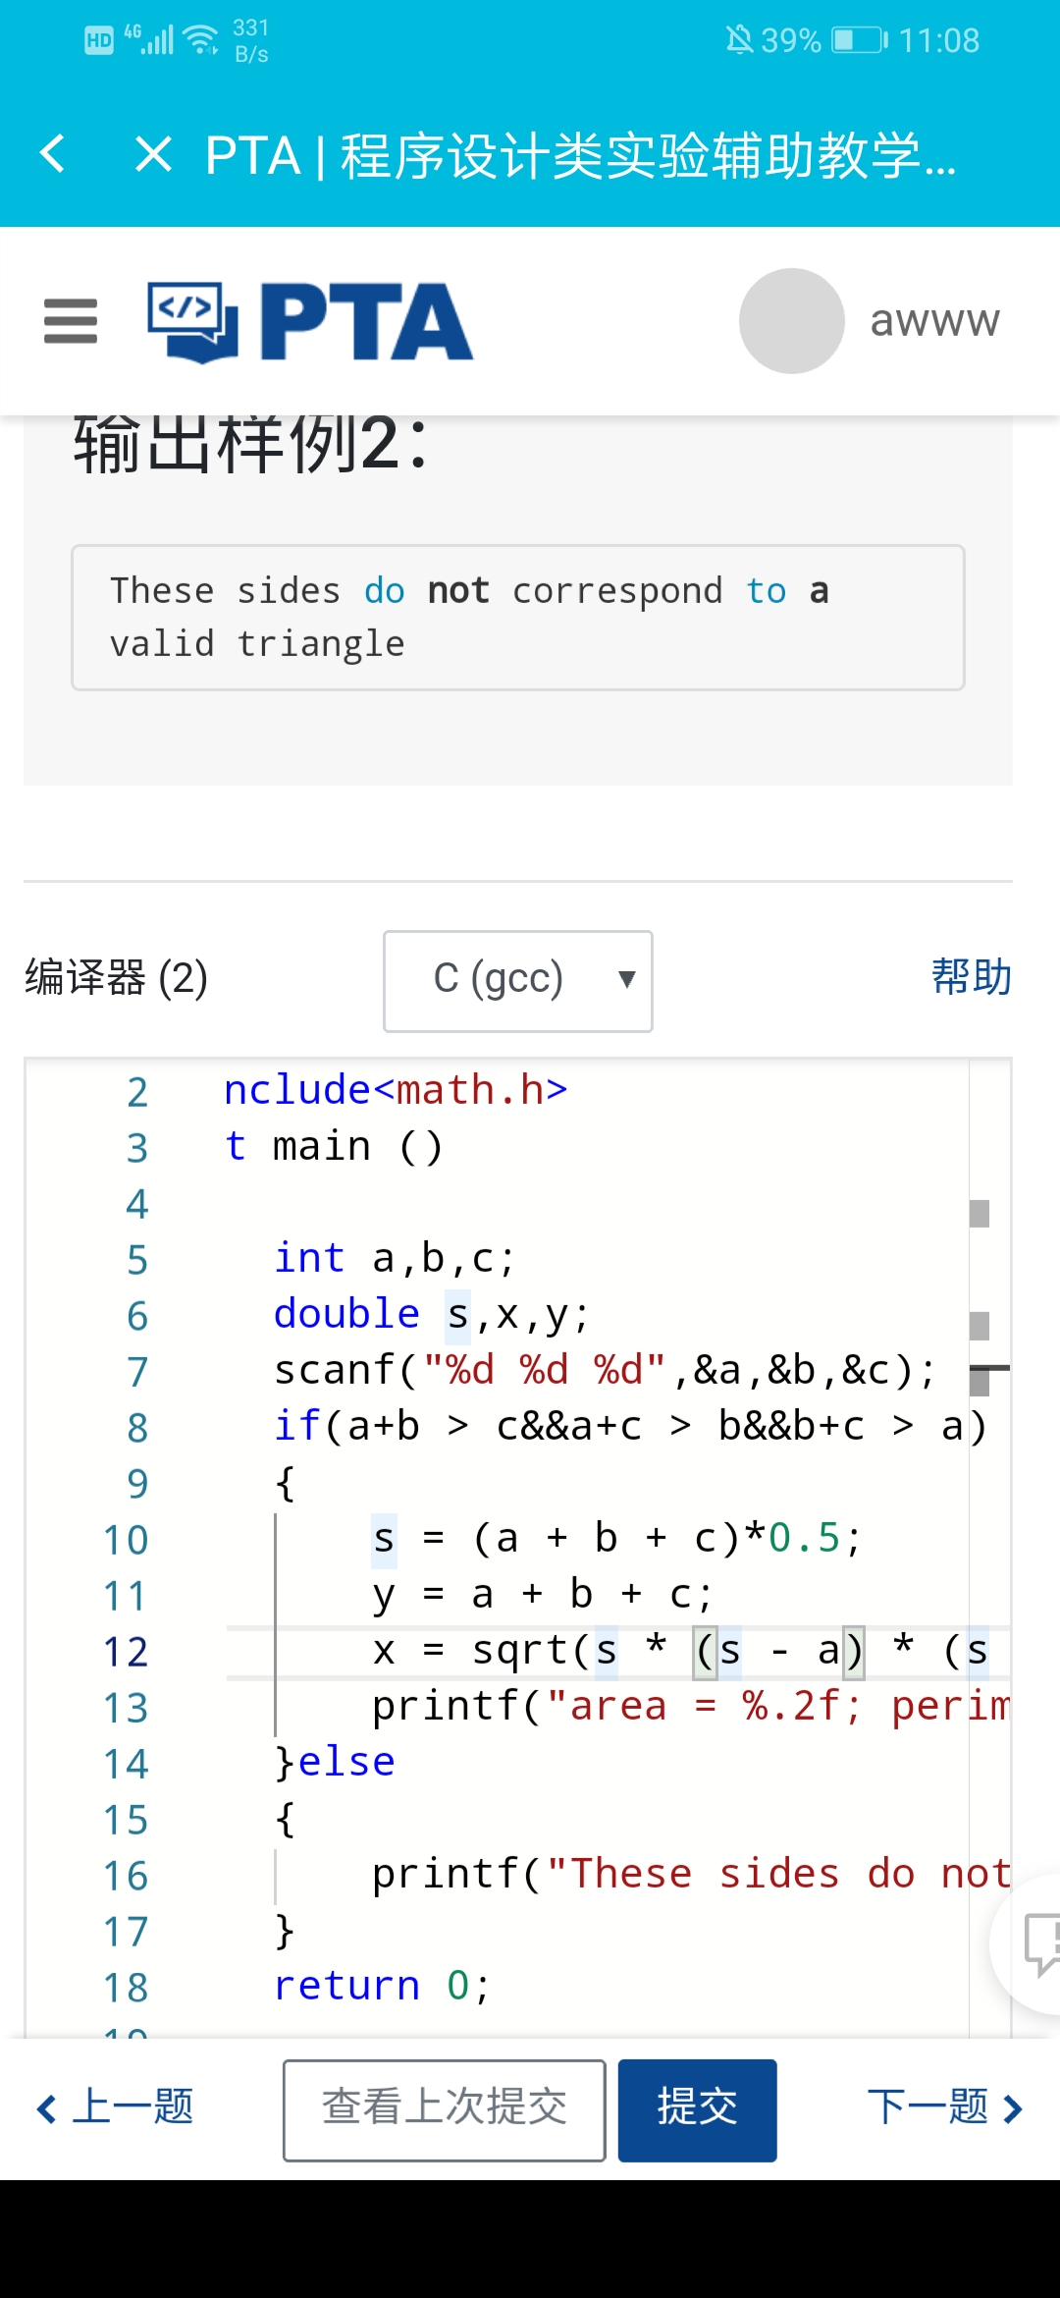
Task: Tap the browser back arrow
Action: click(53, 154)
